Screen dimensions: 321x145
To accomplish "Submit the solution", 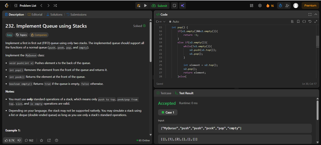I will coord(159,6).
